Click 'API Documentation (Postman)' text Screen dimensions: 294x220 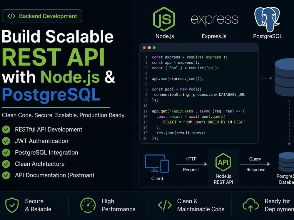[x=55, y=175]
